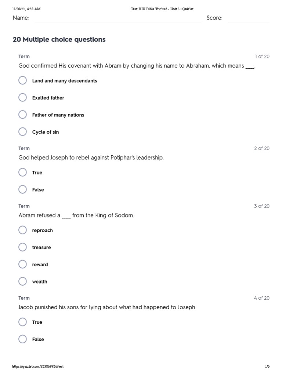Open the quizlet.com test URL in footer

38,366
